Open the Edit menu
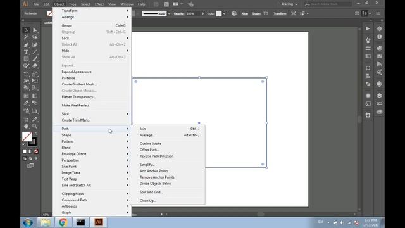Screen dimensions: 405x228 [x=46, y=4]
